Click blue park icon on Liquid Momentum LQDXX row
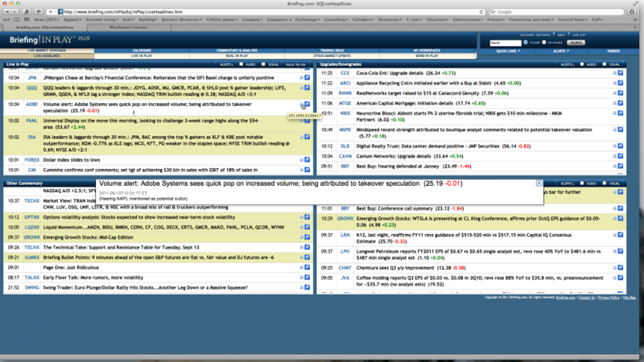This screenshot has width=644, height=362. coord(308,227)
